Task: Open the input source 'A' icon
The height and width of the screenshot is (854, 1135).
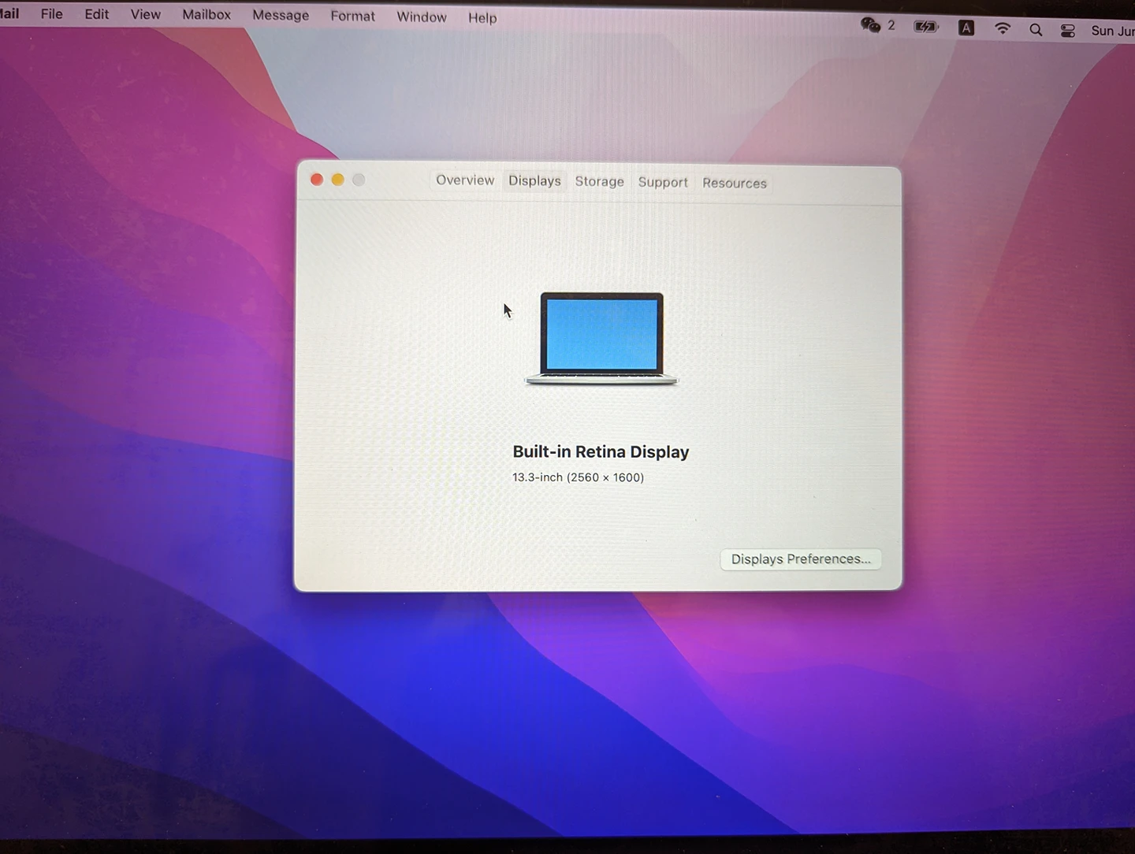Action: (x=966, y=28)
